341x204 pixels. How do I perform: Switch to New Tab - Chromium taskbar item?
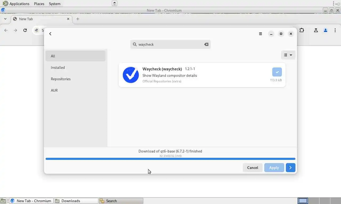click(x=31, y=201)
